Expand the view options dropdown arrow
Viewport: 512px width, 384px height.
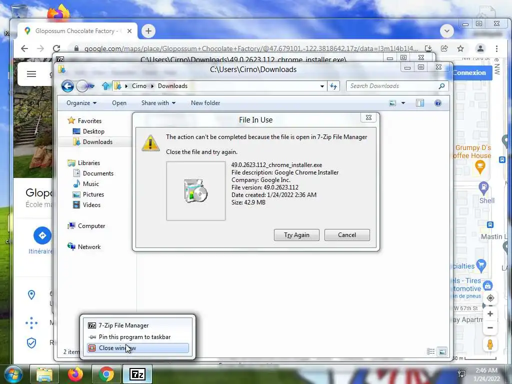click(403, 103)
